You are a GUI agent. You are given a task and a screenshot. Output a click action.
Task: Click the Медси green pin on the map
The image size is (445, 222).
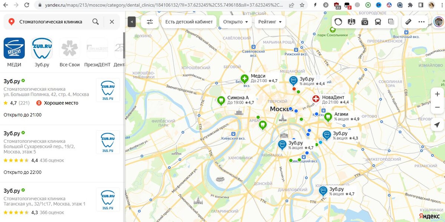click(x=244, y=79)
